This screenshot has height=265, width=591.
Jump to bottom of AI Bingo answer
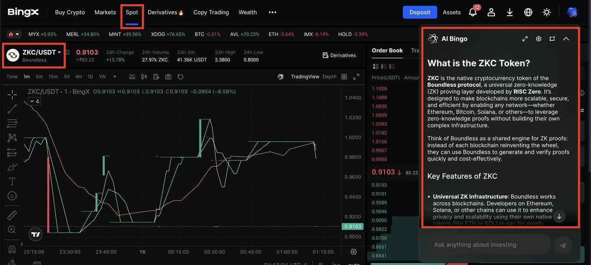tap(559, 216)
